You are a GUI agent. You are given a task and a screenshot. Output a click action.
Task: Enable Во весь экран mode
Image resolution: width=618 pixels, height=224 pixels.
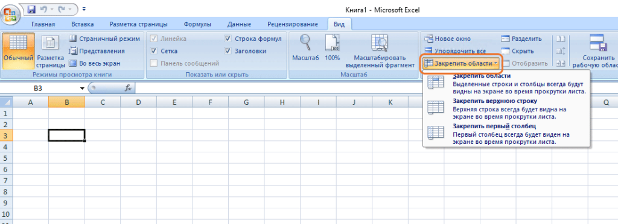tap(95, 63)
